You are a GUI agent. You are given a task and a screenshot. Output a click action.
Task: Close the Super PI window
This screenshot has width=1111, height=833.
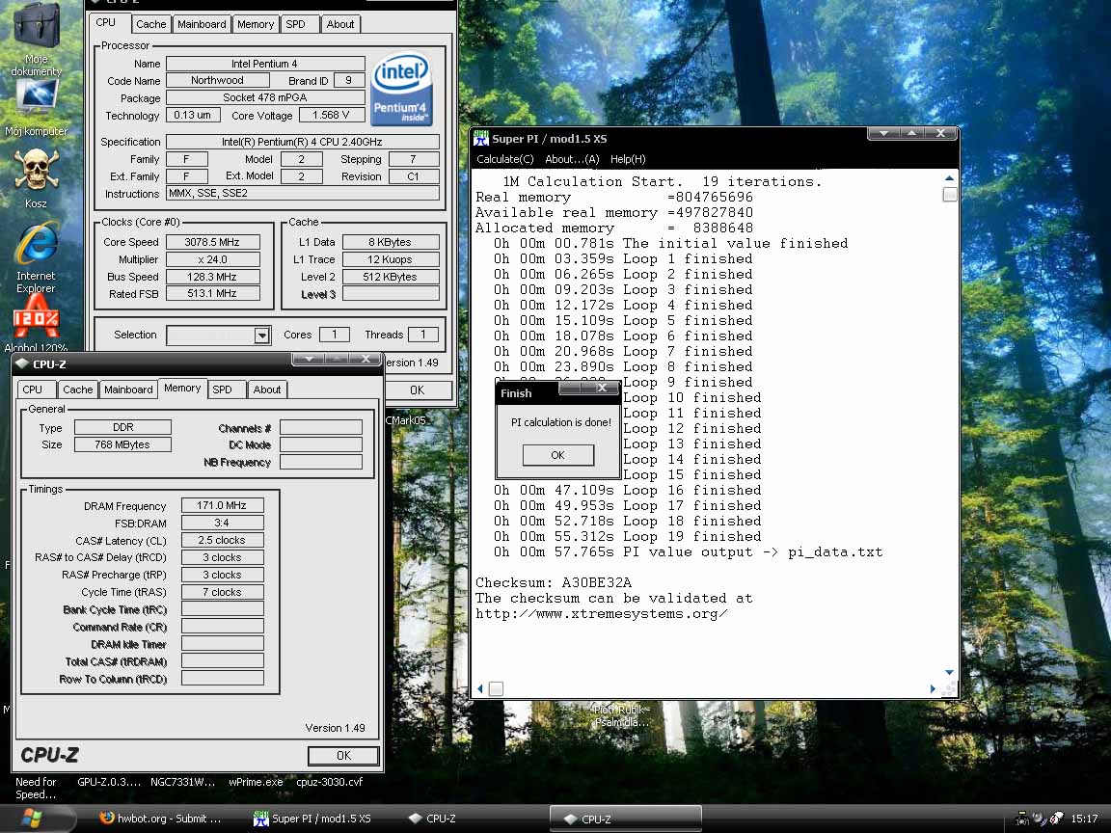click(940, 133)
